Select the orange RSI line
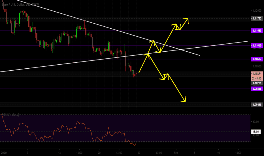This screenshot has height=156, width=264. pos(67,130)
